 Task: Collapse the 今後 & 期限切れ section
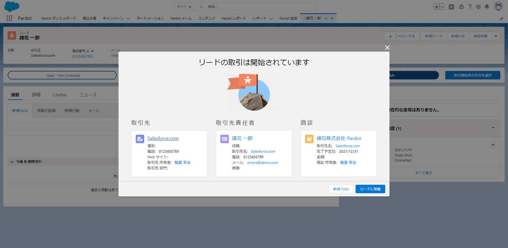pyautogui.click(x=12, y=161)
